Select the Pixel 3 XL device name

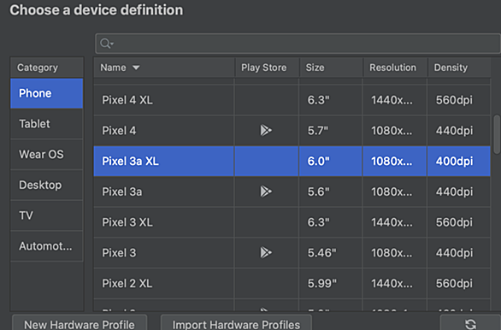pyautogui.click(x=127, y=222)
